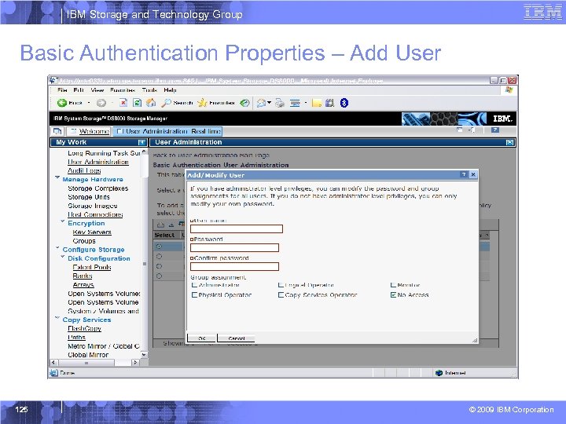Click the Confirm password input field
Image resolution: width=566 pixels, height=424 pixels.
[234, 266]
